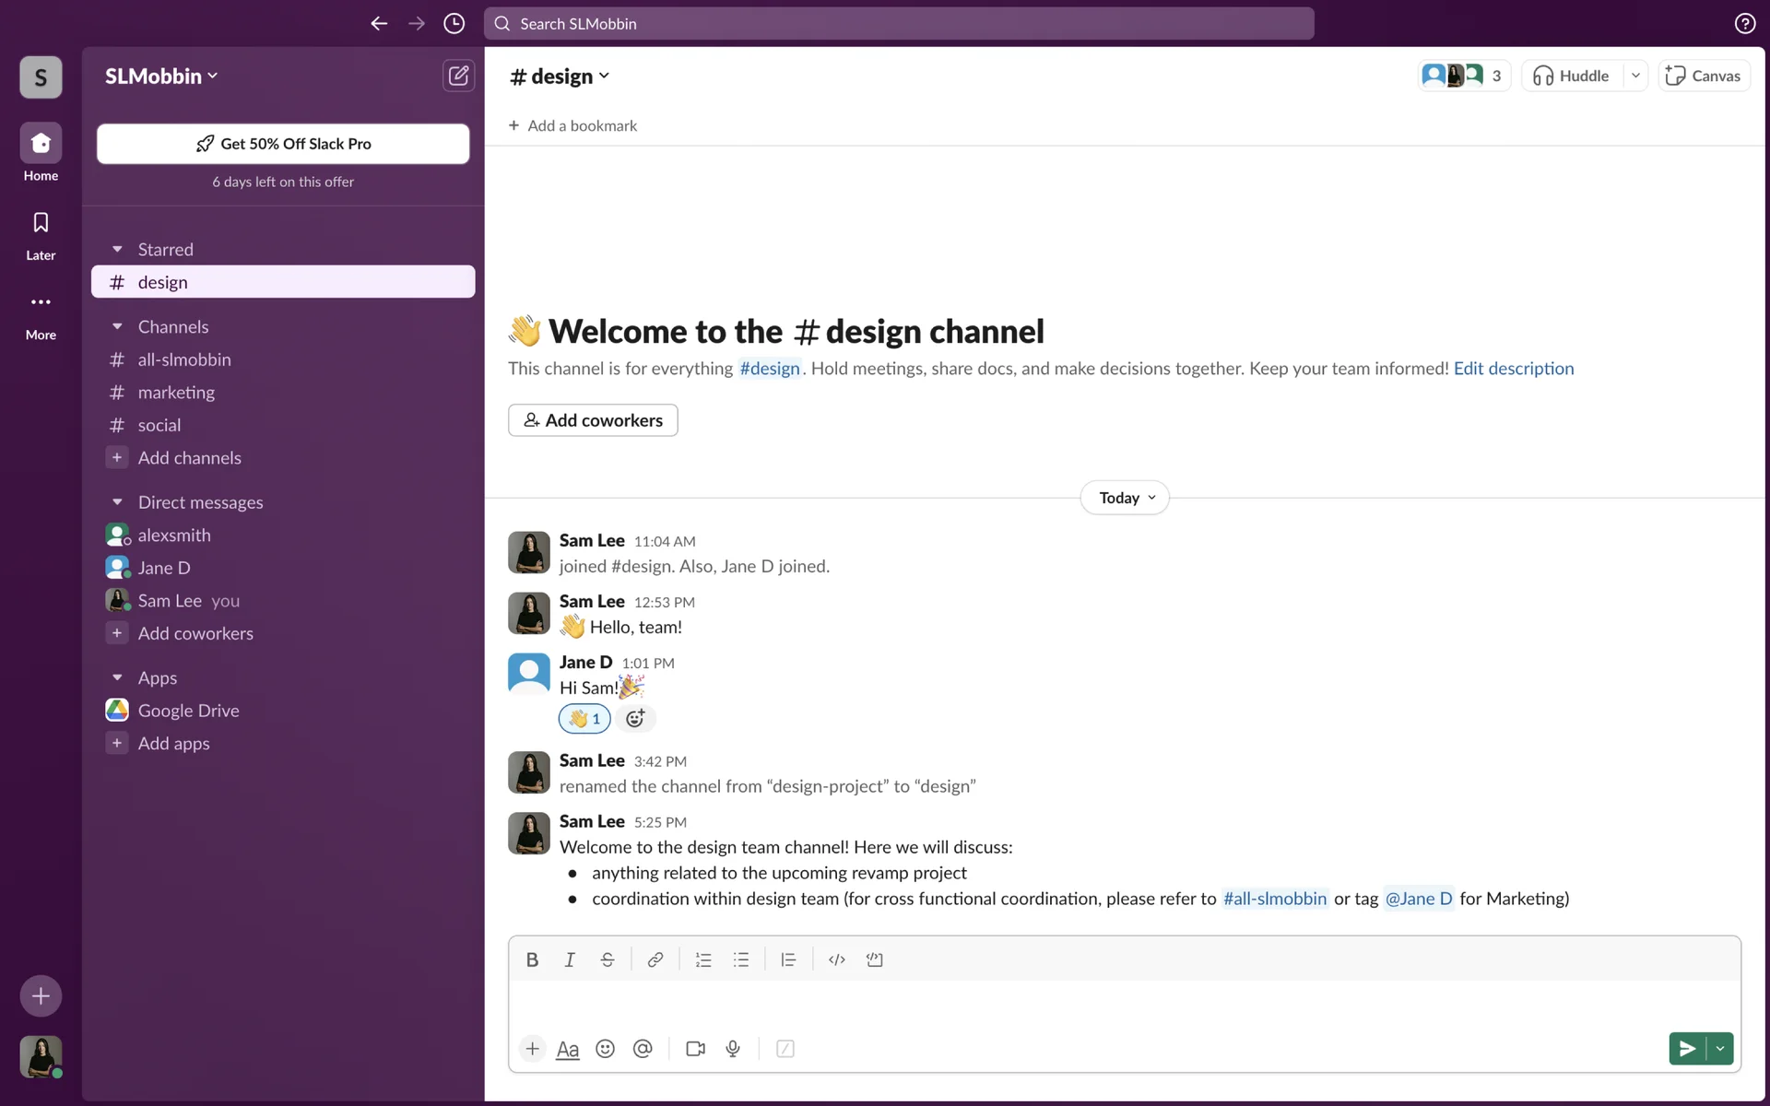Image resolution: width=1770 pixels, height=1106 pixels.
Task: Click the code block icon
Action: click(874, 959)
